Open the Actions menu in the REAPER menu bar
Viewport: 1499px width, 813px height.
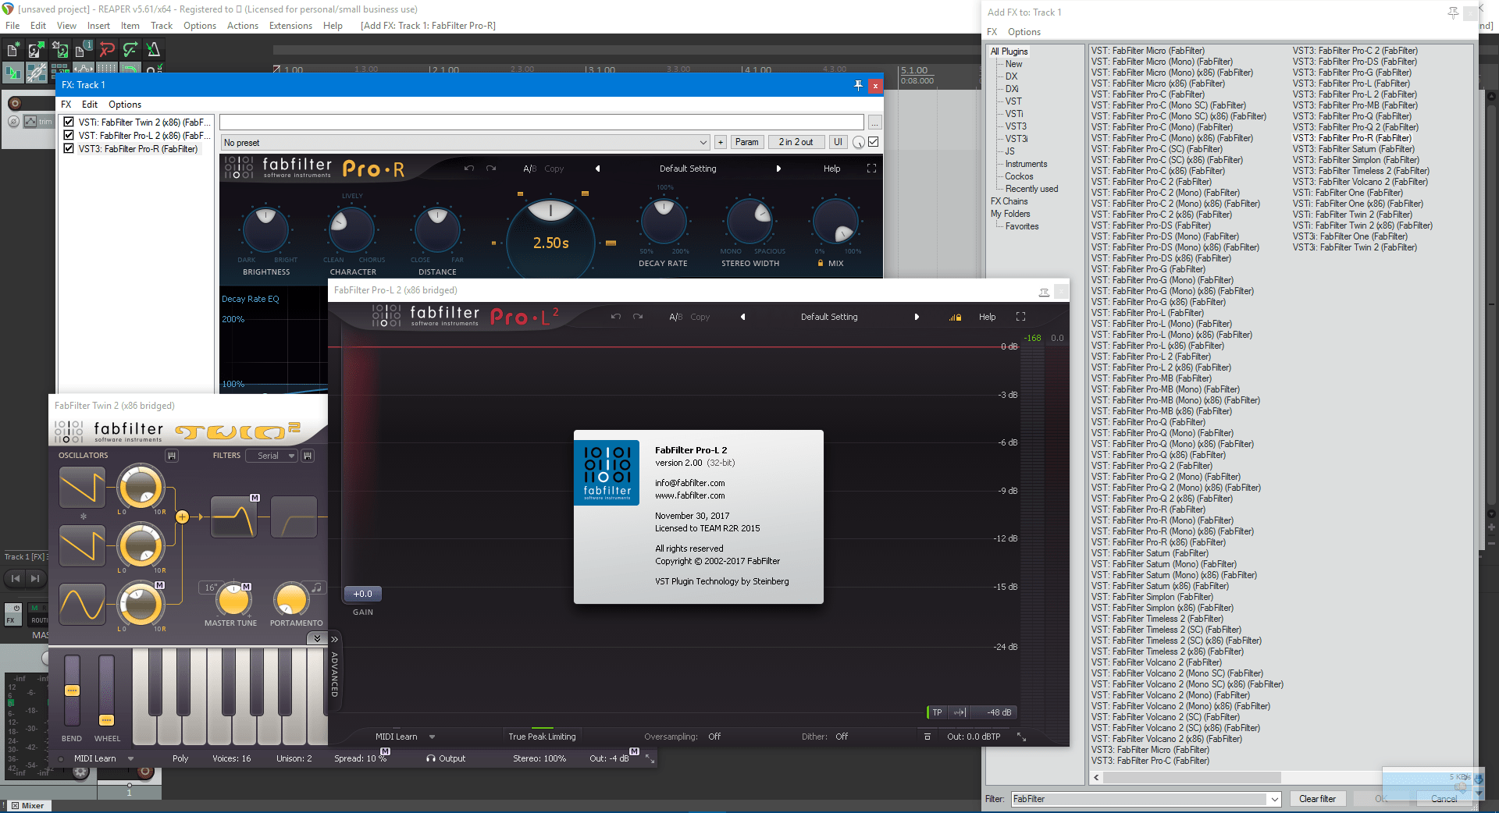coord(242,26)
